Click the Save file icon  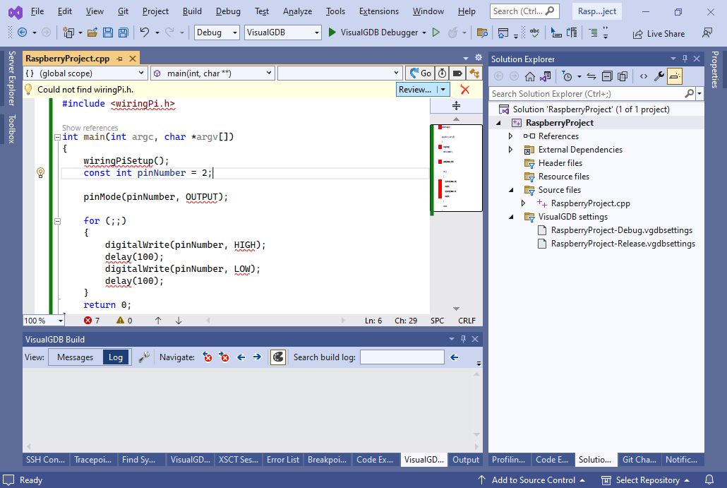[107, 32]
